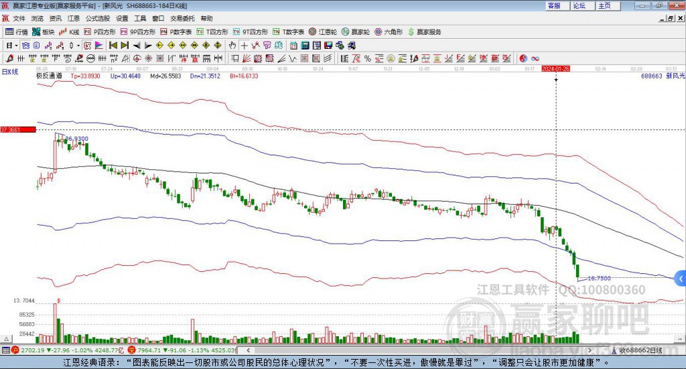Switch to K线 chart view
The image size is (686, 369).
point(69,32)
